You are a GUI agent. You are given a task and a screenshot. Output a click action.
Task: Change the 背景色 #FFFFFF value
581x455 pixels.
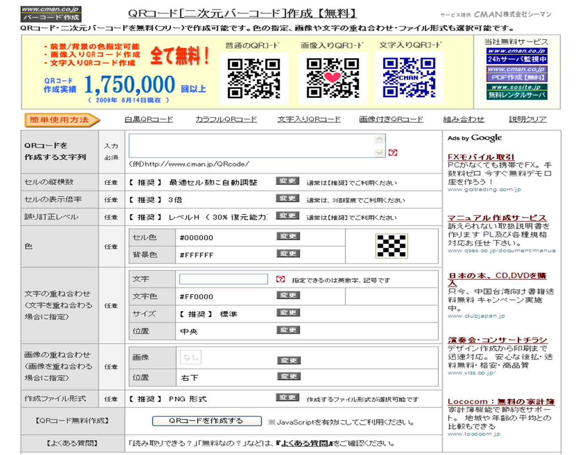coord(288,253)
